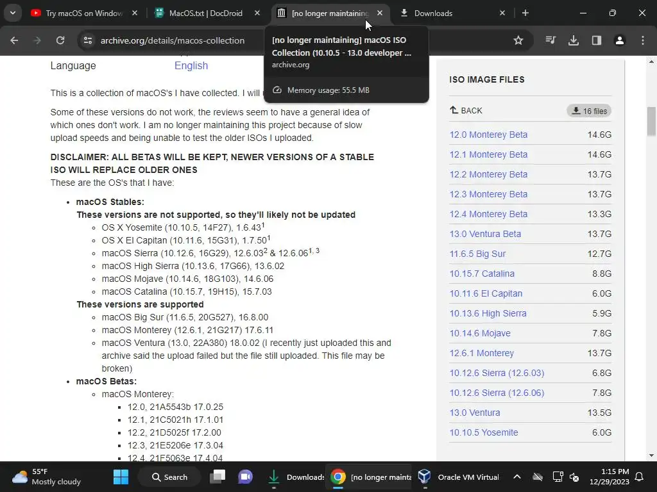Close the Try macOS on Windows tab
The width and height of the screenshot is (657, 492).
click(x=135, y=13)
